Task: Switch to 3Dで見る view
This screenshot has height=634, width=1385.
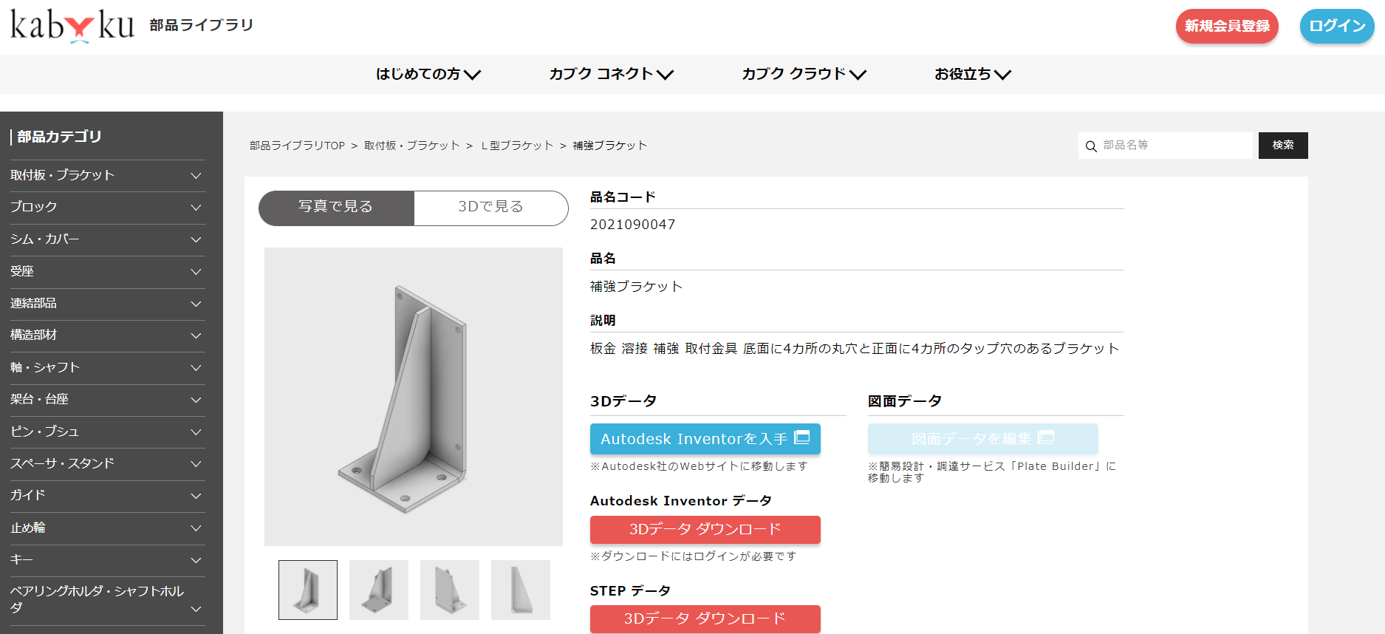Action: [x=490, y=207]
